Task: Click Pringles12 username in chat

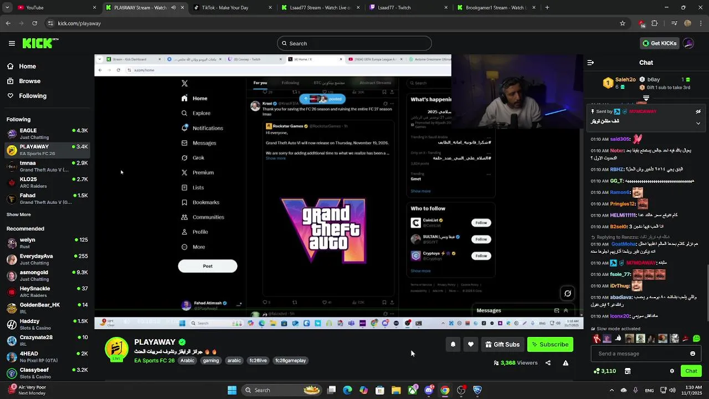Action: (x=623, y=204)
